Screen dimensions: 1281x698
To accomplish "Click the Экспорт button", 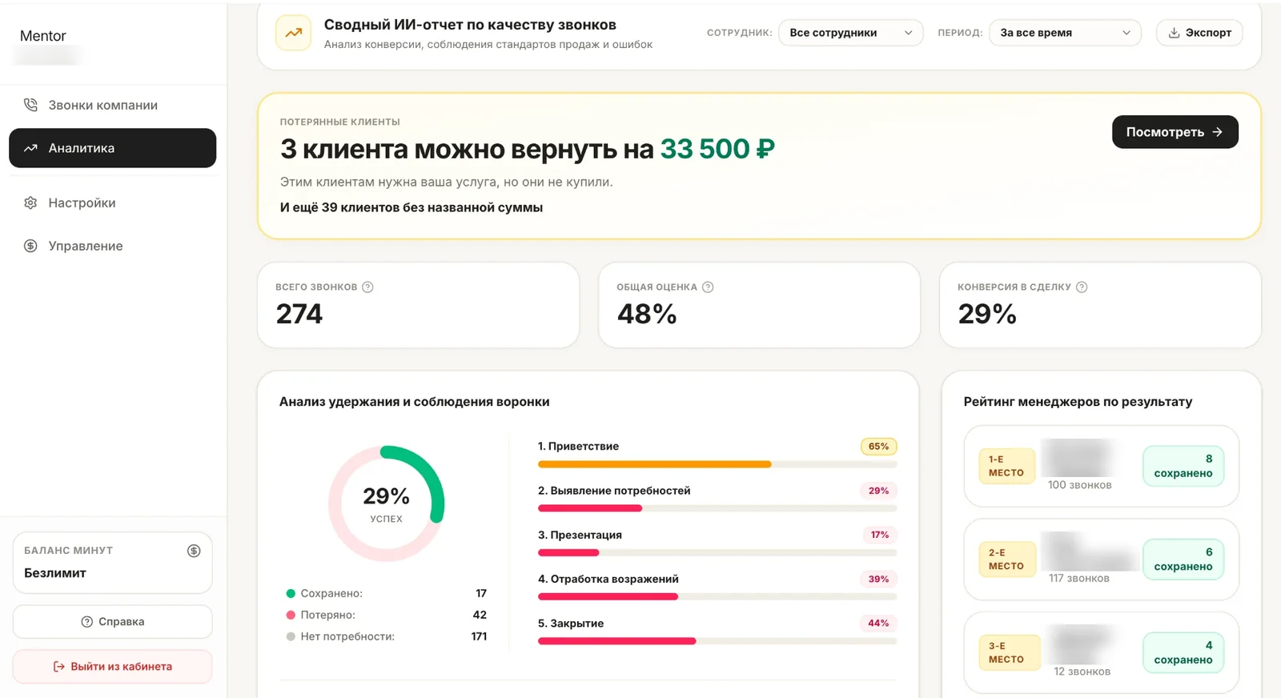I will [x=1199, y=33].
